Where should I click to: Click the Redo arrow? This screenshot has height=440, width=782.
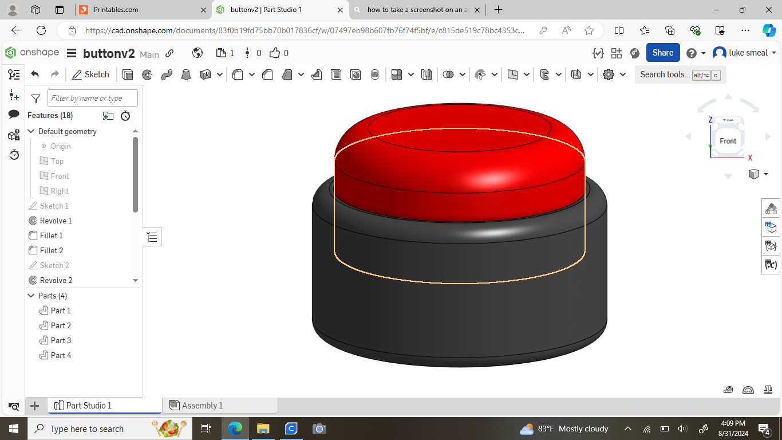click(55, 74)
